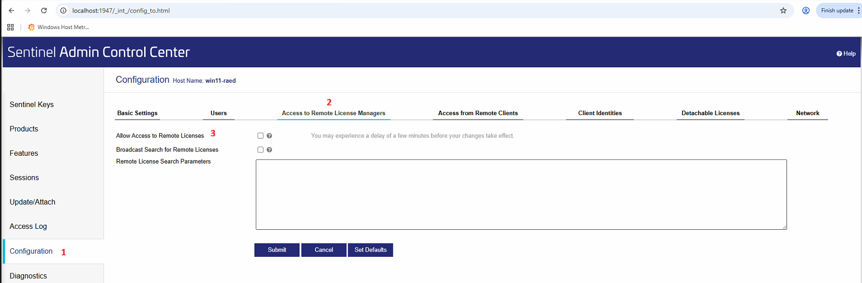
Task: Click help icon beside Broadcast Search for Remote Licenses
Action: [269, 150]
